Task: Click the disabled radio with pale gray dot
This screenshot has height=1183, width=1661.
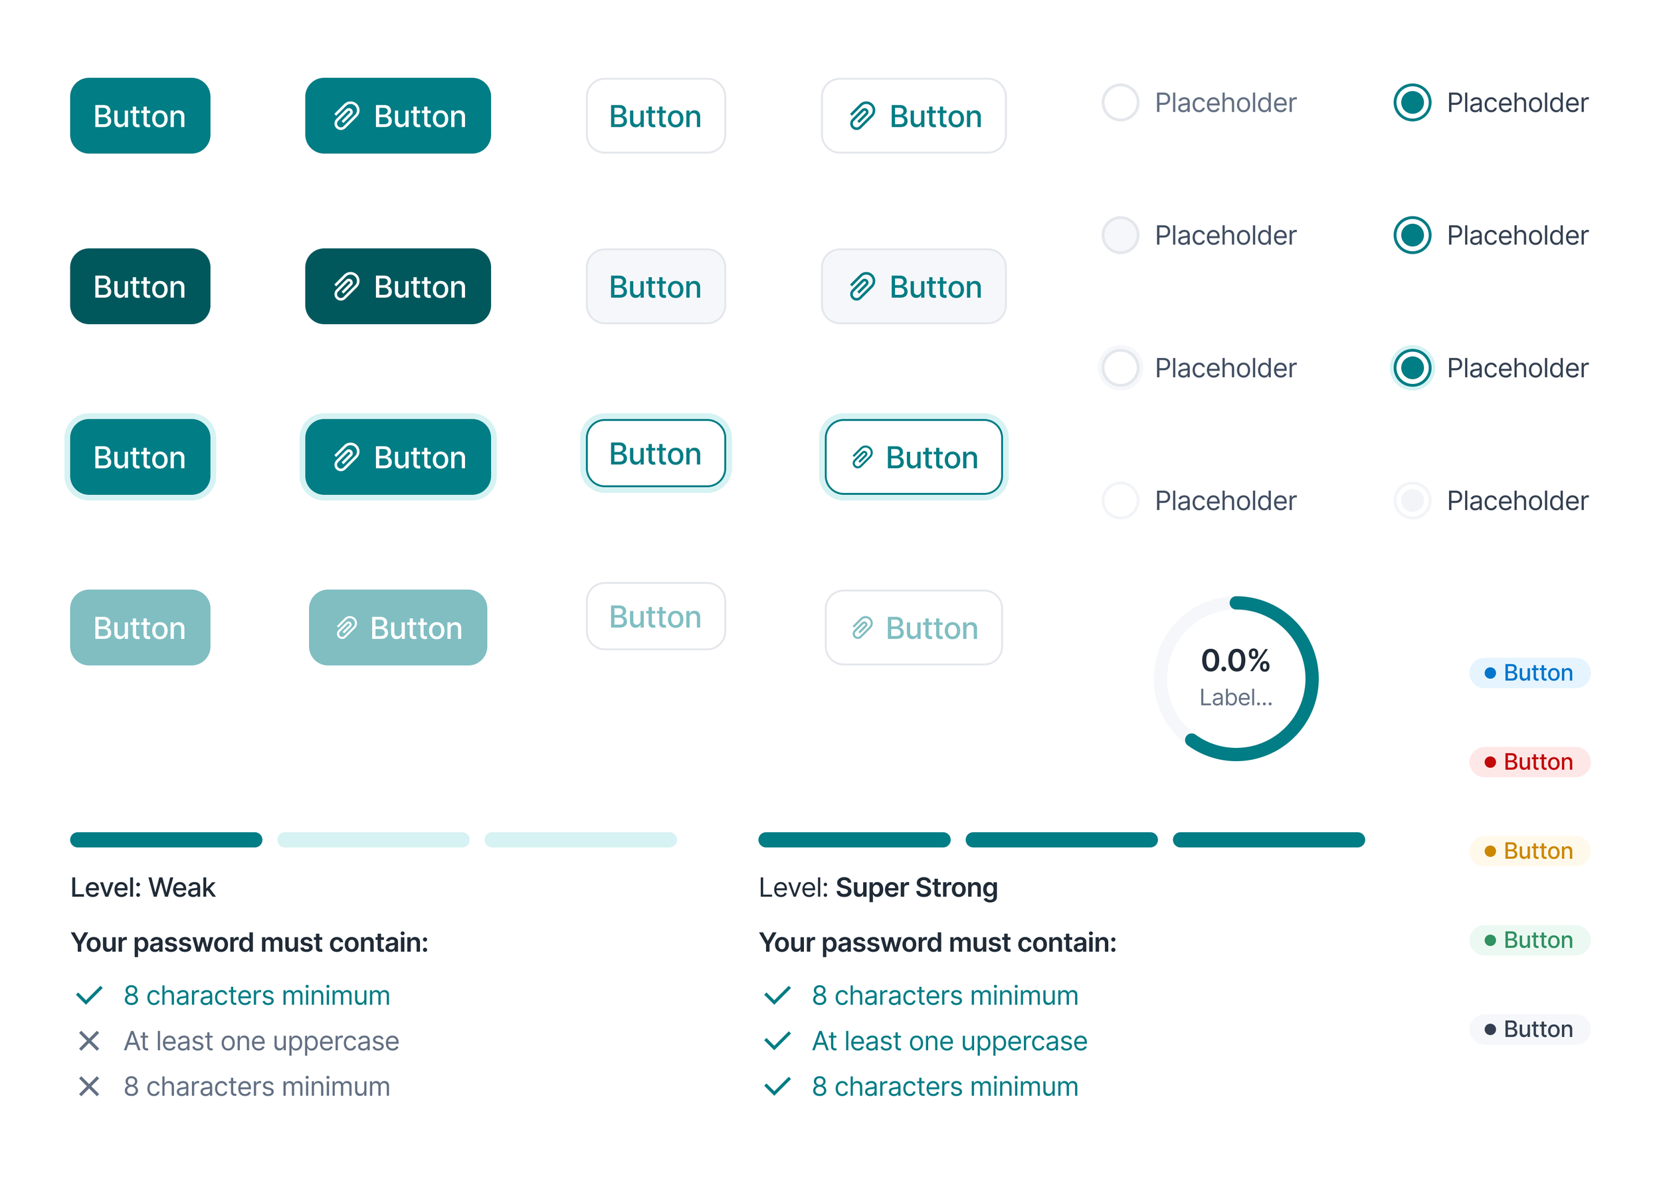Action: tap(1412, 500)
